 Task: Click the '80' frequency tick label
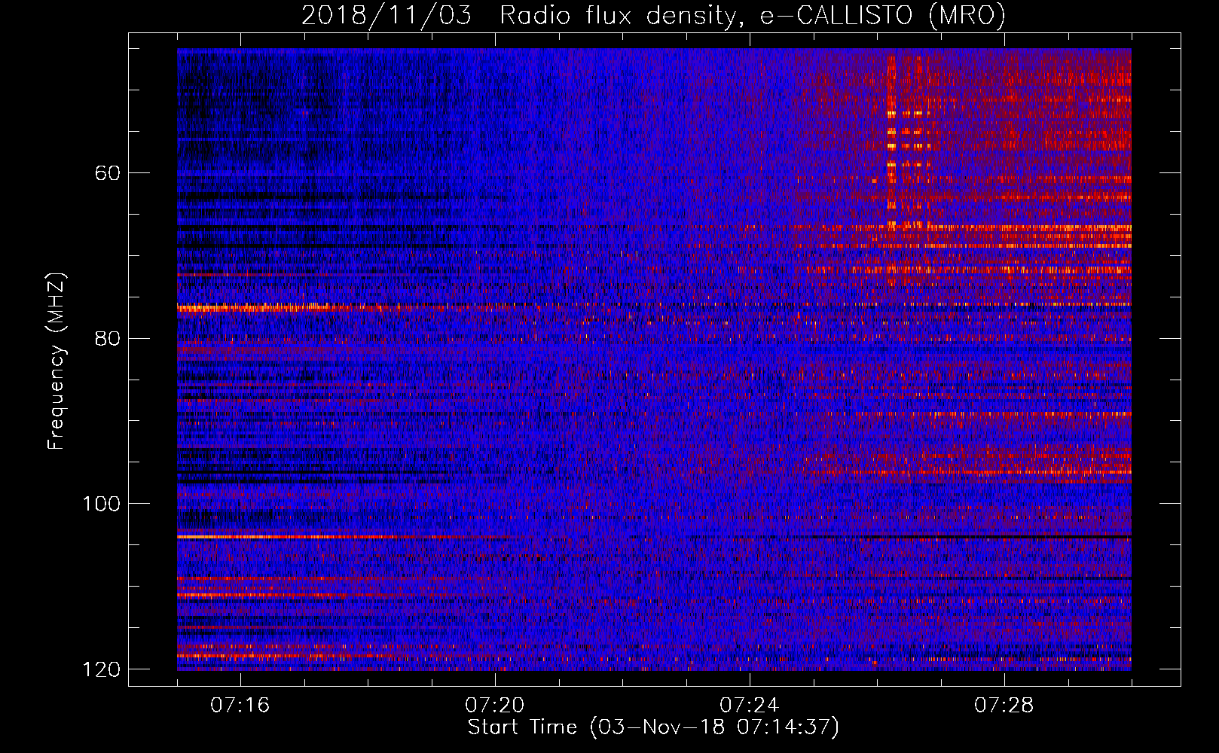pyautogui.click(x=108, y=338)
